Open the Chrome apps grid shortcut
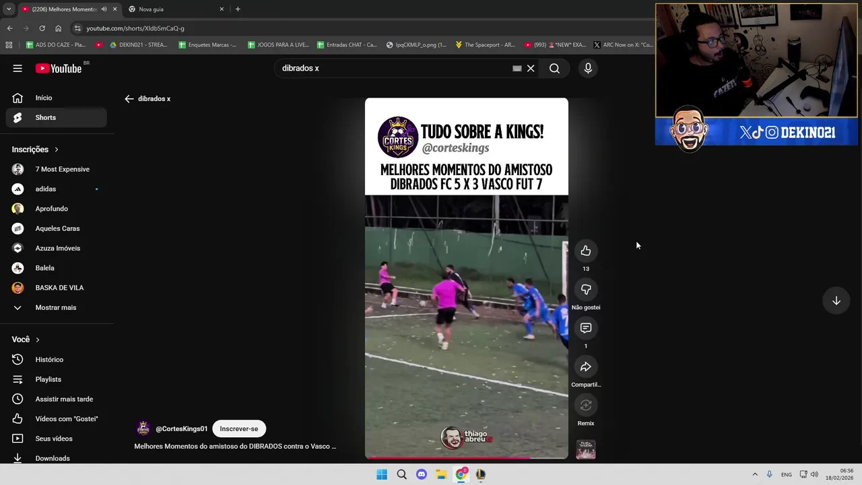Image resolution: width=862 pixels, height=485 pixels. tap(9, 45)
